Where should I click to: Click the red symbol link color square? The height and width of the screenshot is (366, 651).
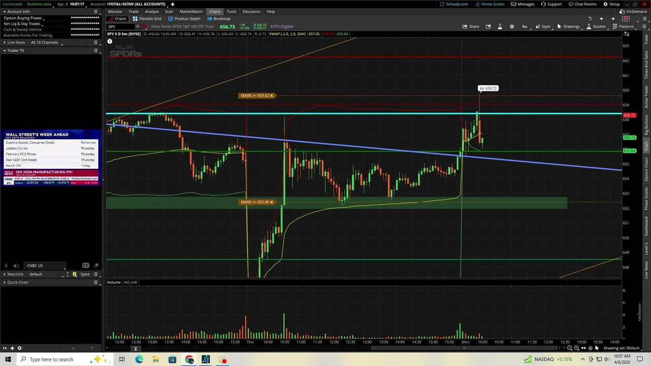pyautogui.click(x=145, y=26)
